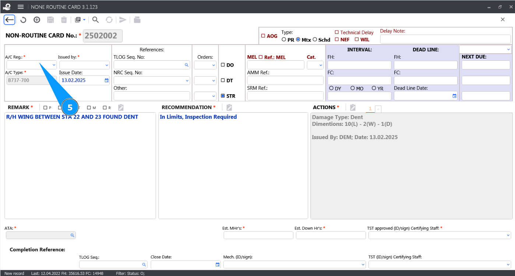
Task: Click the magnifier search icon in toolbar
Action: click(95, 20)
